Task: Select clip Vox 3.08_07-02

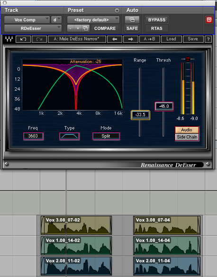Action: (x=76, y=225)
